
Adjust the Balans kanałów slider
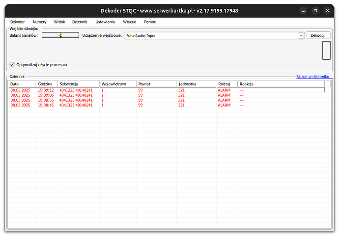point(60,35)
